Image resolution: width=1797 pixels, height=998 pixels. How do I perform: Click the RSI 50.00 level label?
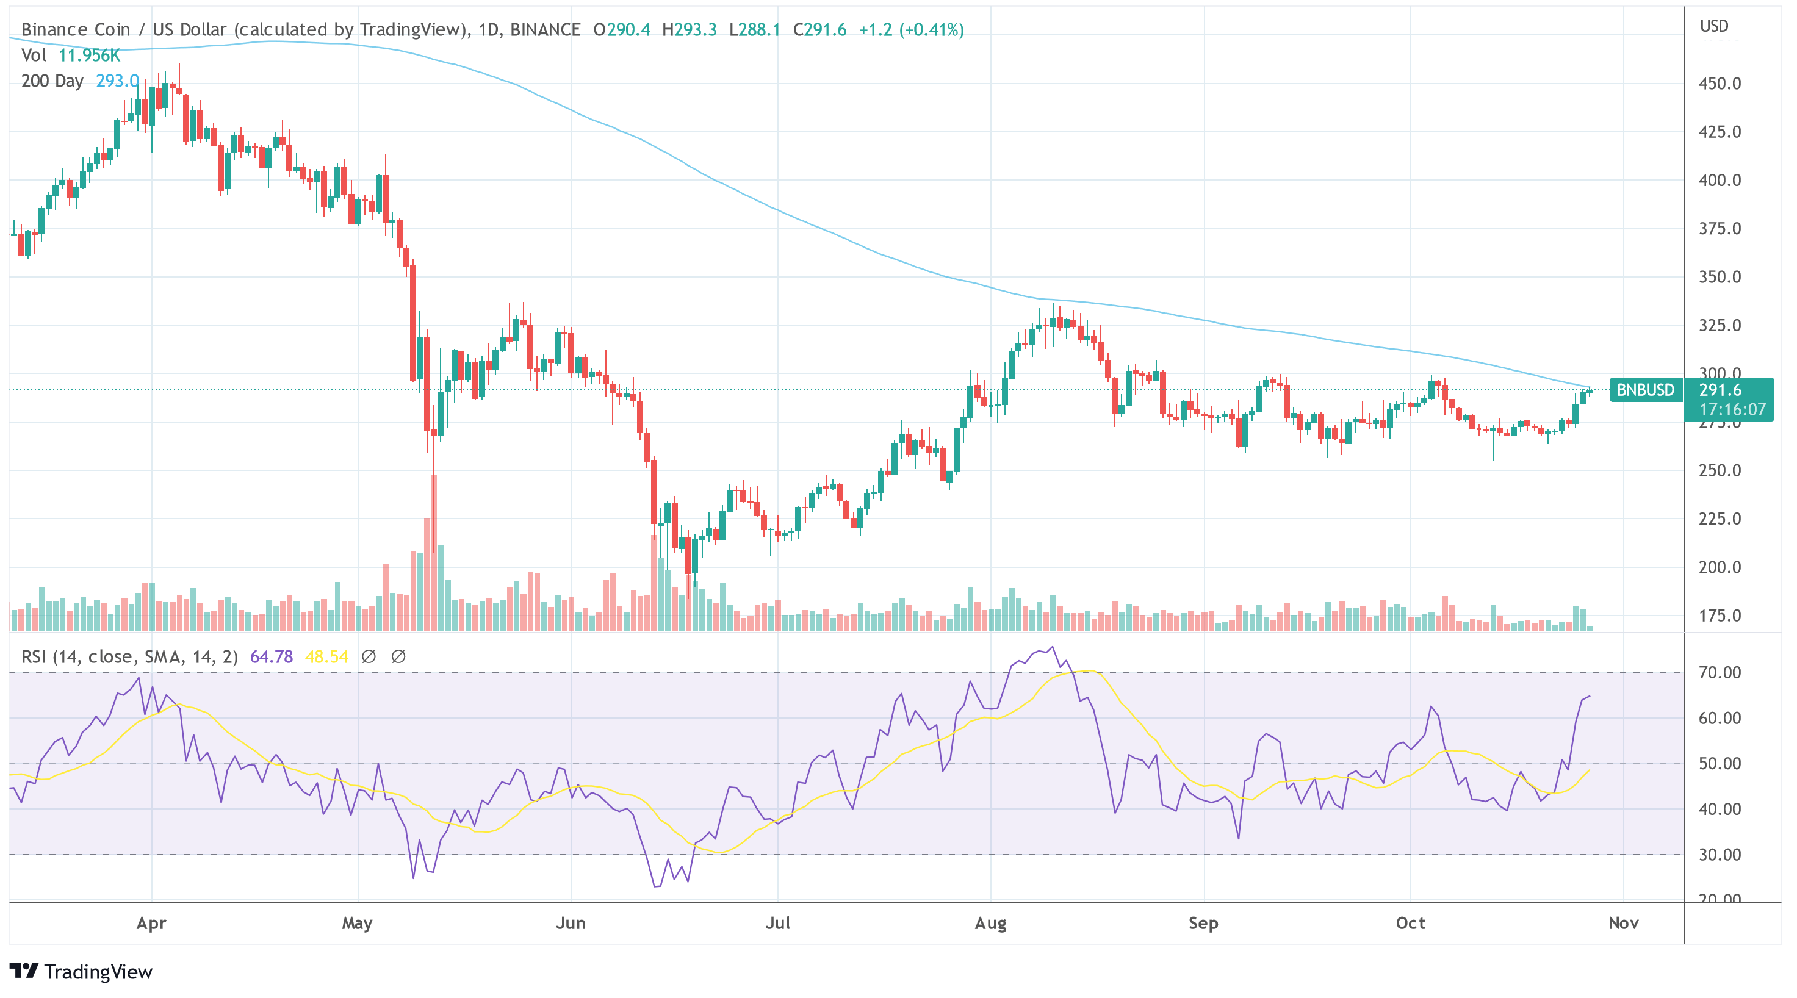1720,764
